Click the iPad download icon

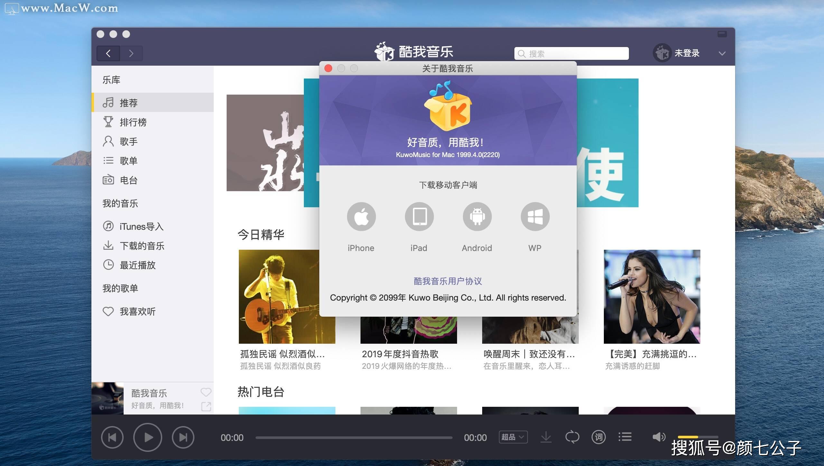[419, 217]
